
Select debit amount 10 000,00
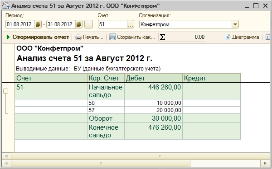153,103
